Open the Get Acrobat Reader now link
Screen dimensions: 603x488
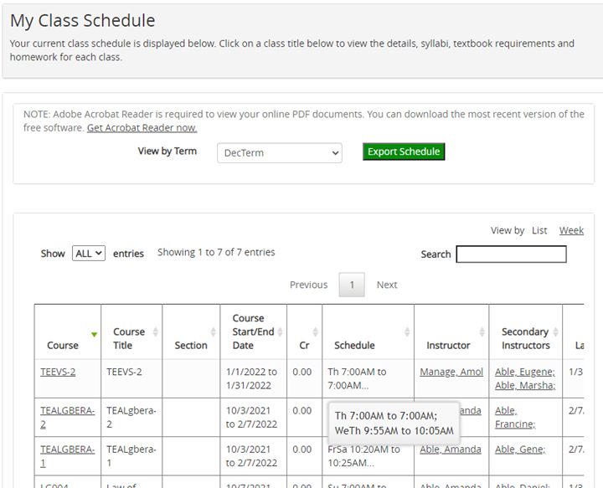click(x=142, y=128)
